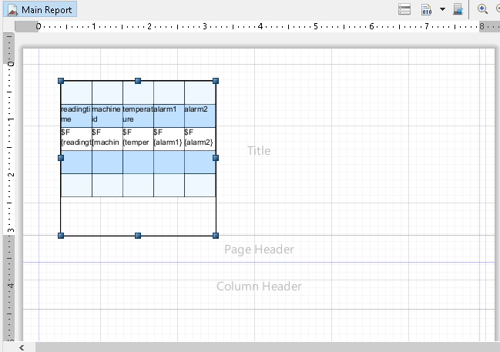Click the Main Report tab icon

[13, 10]
